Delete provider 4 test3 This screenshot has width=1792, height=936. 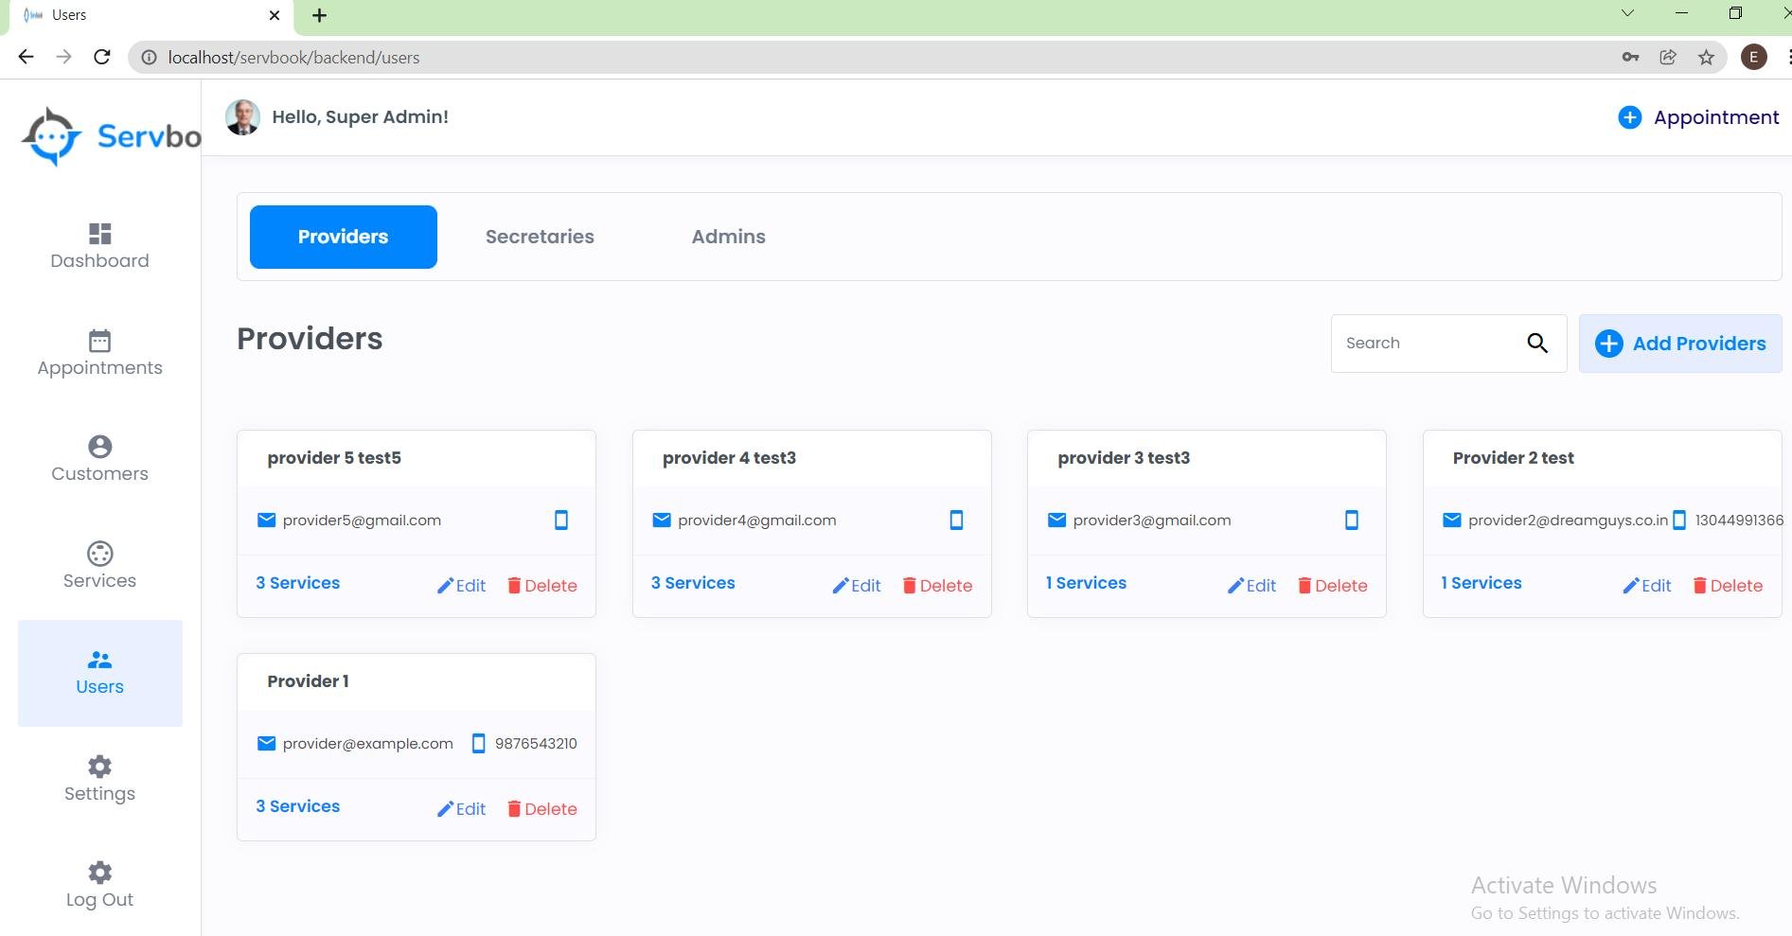(x=937, y=586)
